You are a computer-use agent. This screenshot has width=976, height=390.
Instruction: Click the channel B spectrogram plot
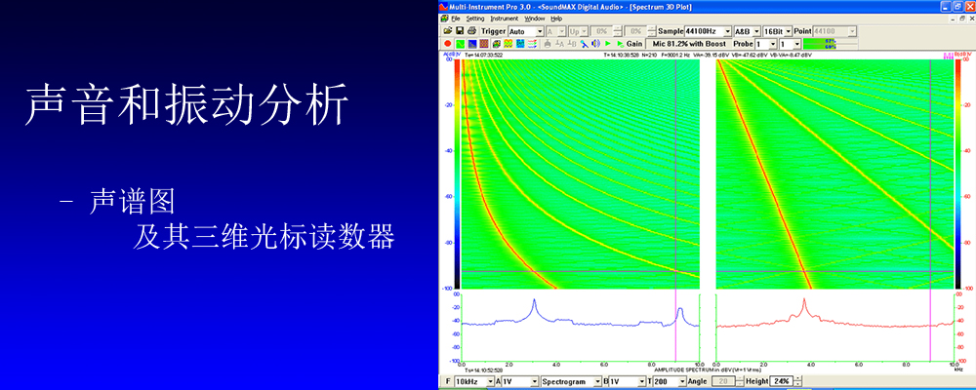834,175
